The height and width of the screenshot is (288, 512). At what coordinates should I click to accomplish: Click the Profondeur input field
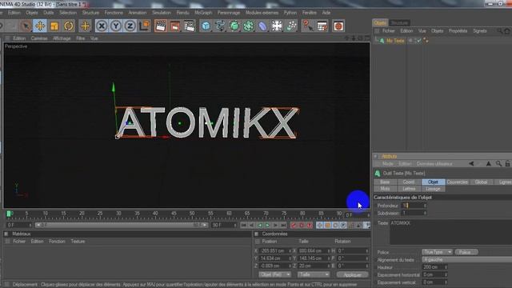(x=413, y=206)
